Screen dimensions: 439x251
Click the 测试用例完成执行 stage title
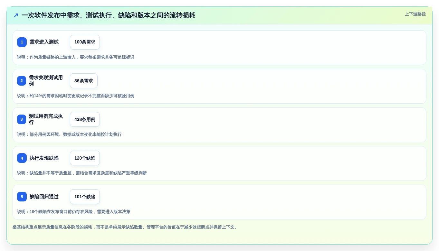coord(46,119)
